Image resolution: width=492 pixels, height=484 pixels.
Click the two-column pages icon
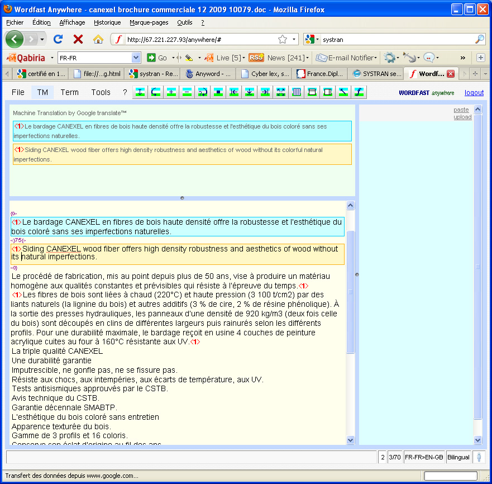click(x=297, y=92)
